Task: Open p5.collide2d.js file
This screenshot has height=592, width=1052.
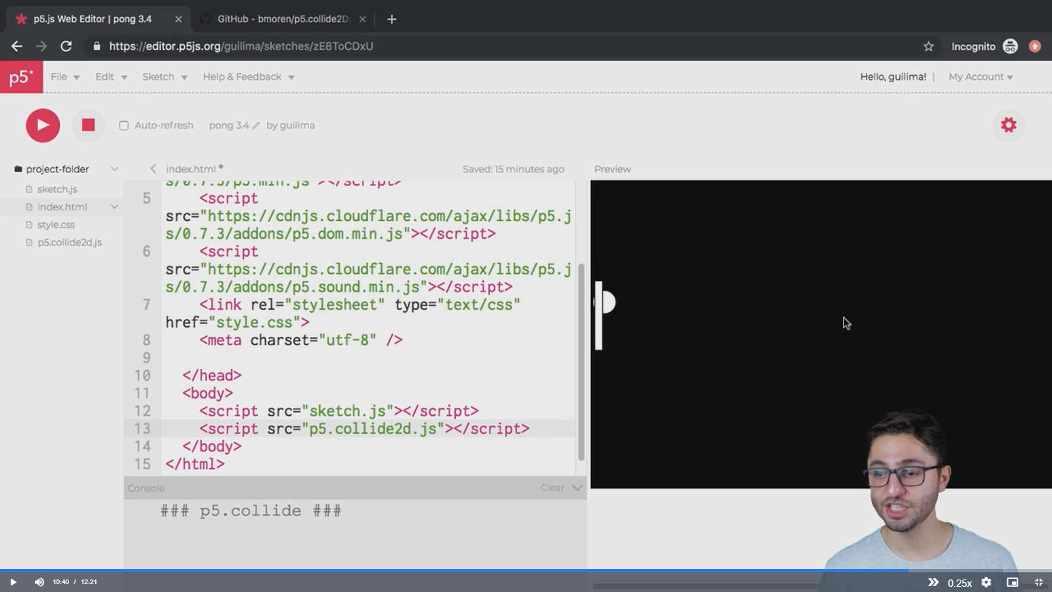Action: point(69,243)
